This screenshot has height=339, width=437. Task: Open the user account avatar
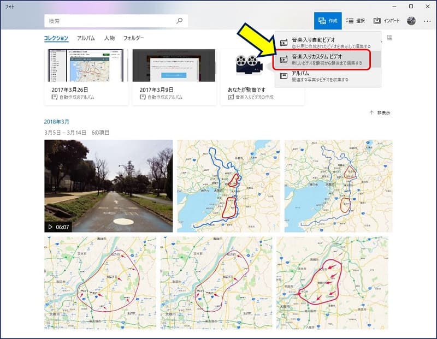(x=411, y=21)
